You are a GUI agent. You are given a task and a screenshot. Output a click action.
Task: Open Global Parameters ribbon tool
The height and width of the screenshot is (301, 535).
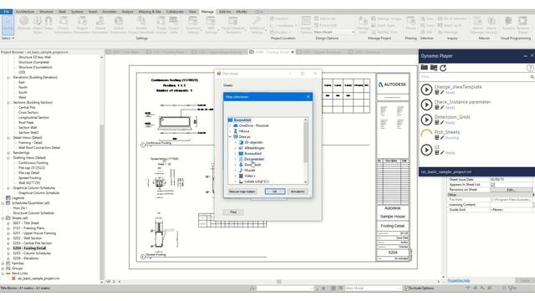coord(119,24)
